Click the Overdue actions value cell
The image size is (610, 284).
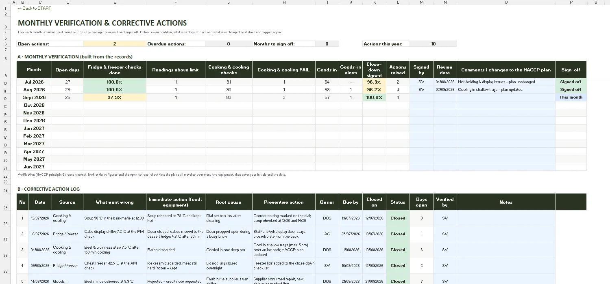[x=229, y=44]
